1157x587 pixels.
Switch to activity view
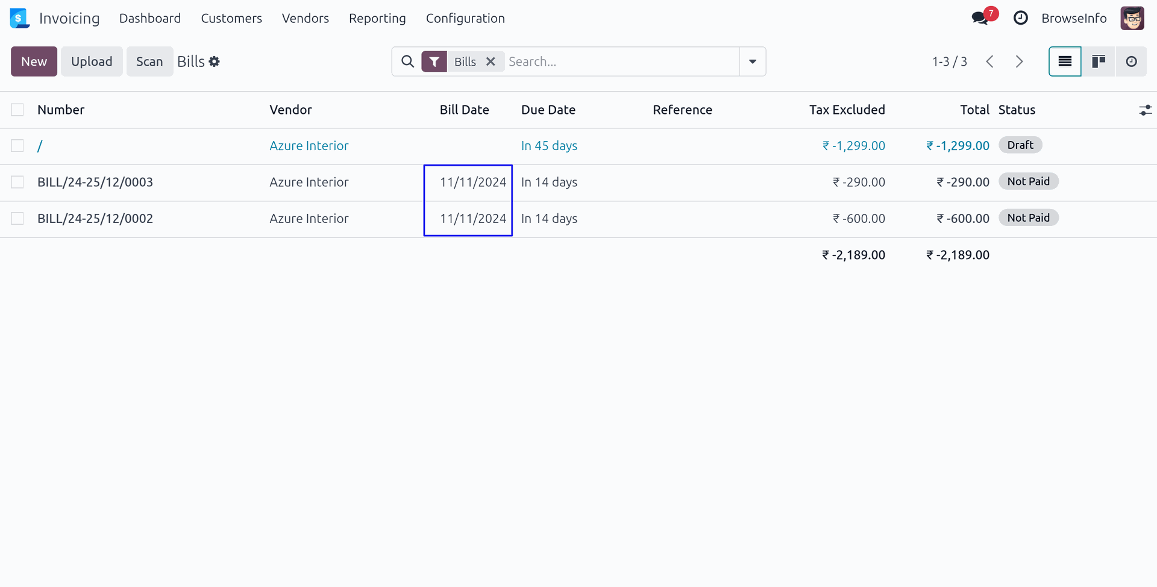(1131, 61)
